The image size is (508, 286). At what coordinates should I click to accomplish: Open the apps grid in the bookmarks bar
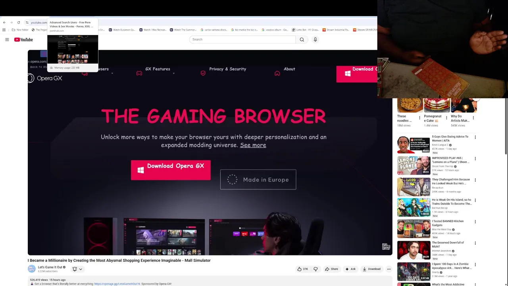coord(4,30)
